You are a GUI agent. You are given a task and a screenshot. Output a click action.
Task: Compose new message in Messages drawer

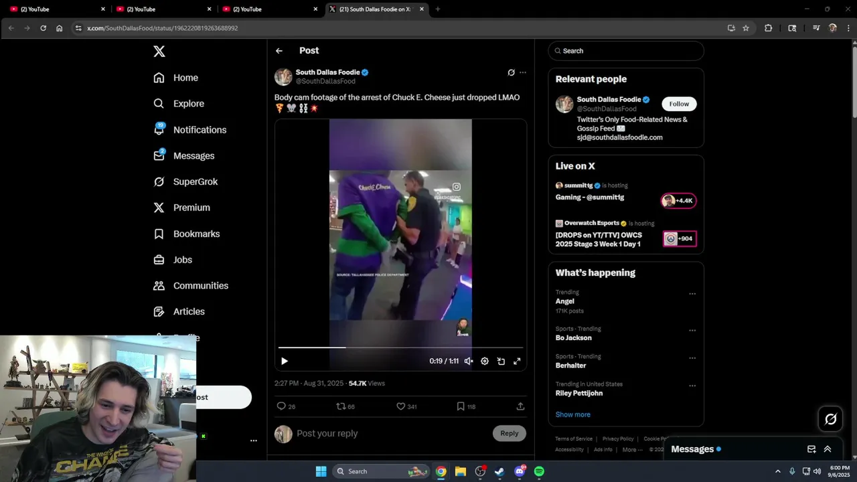click(811, 449)
